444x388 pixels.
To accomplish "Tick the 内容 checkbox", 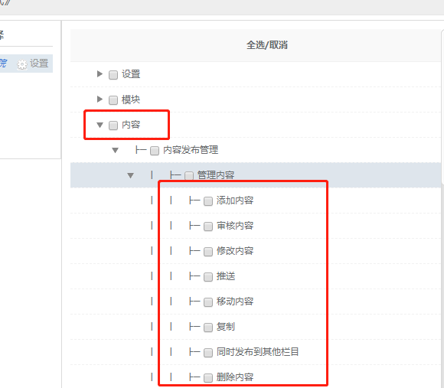I will pos(113,126).
